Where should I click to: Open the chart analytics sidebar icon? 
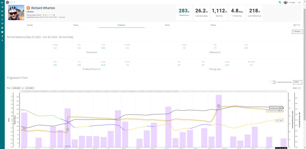tap(2, 11)
